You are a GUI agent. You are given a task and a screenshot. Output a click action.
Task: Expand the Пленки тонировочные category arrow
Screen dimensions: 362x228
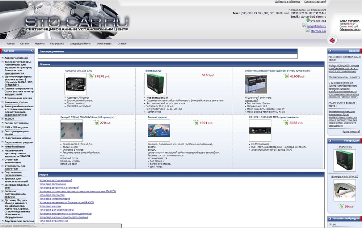(2, 89)
